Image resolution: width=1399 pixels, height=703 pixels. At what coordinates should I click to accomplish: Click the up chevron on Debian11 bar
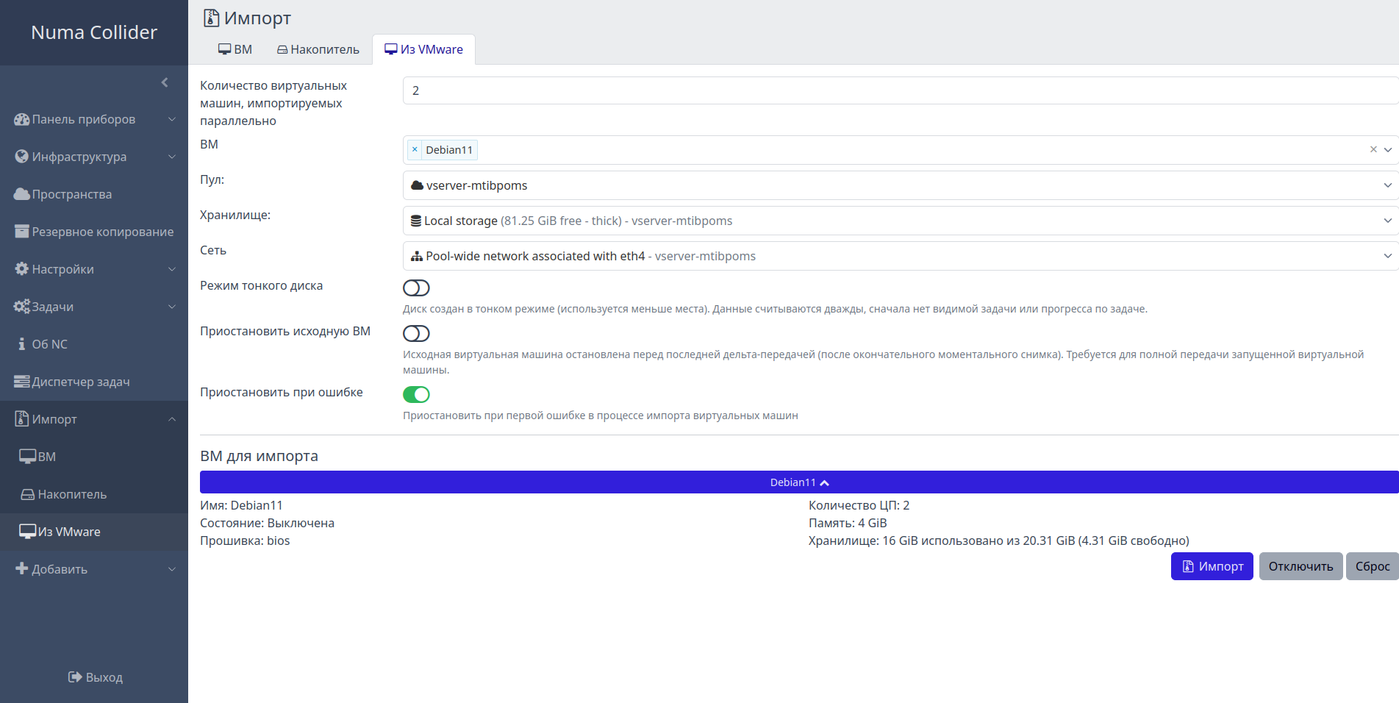coord(825,482)
